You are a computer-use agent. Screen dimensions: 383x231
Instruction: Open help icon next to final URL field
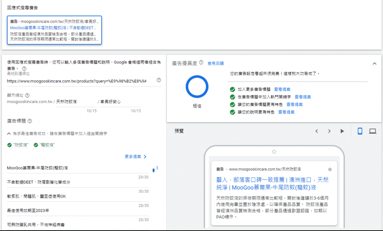pos(159,80)
